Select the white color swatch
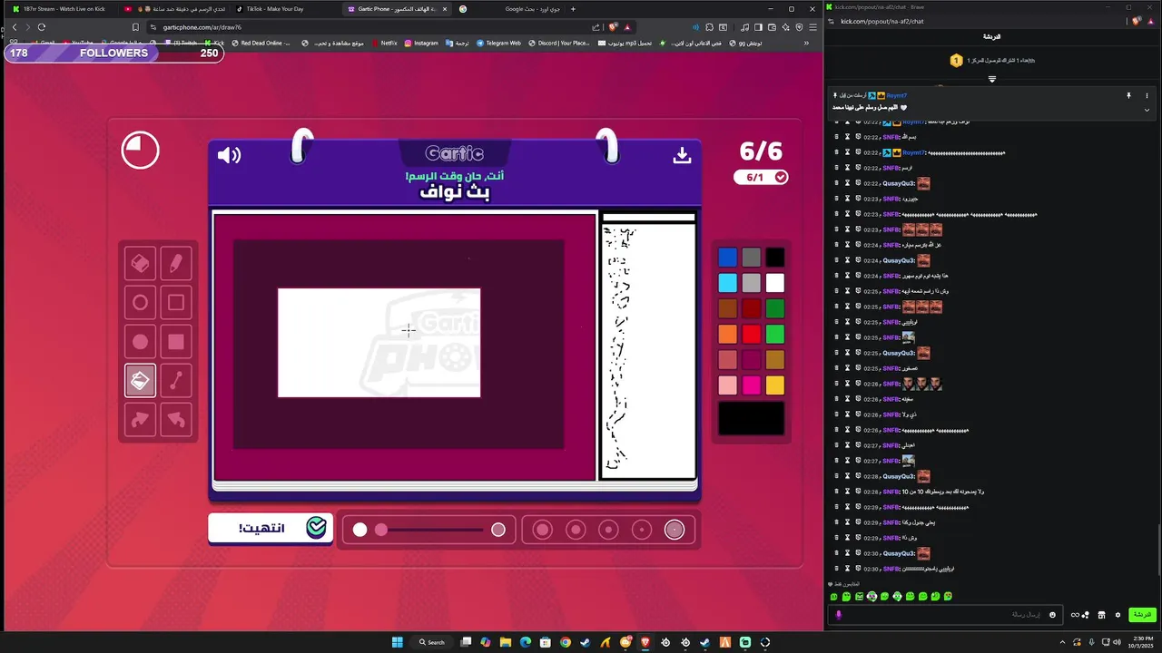 point(774,283)
